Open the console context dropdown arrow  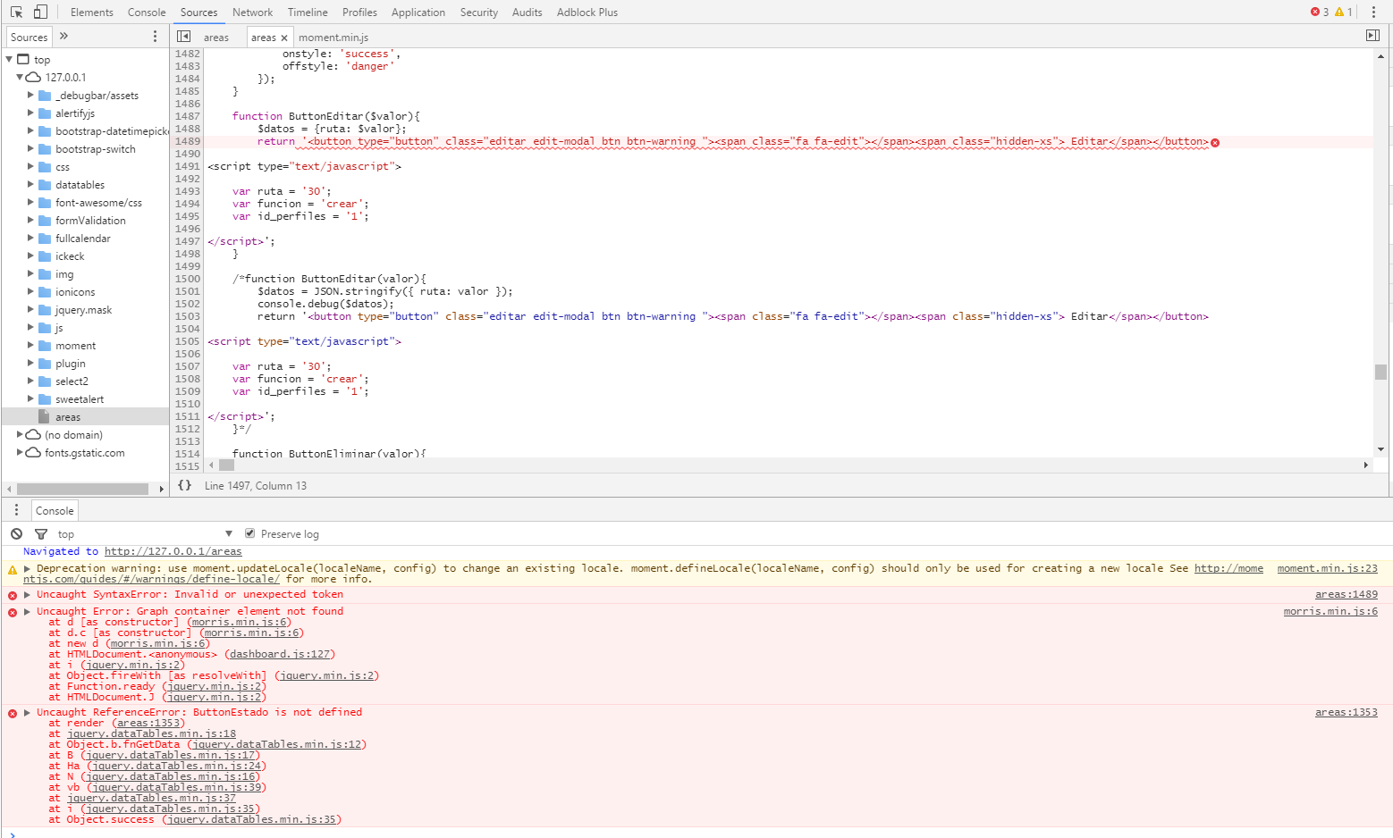[x=229, y=534]
